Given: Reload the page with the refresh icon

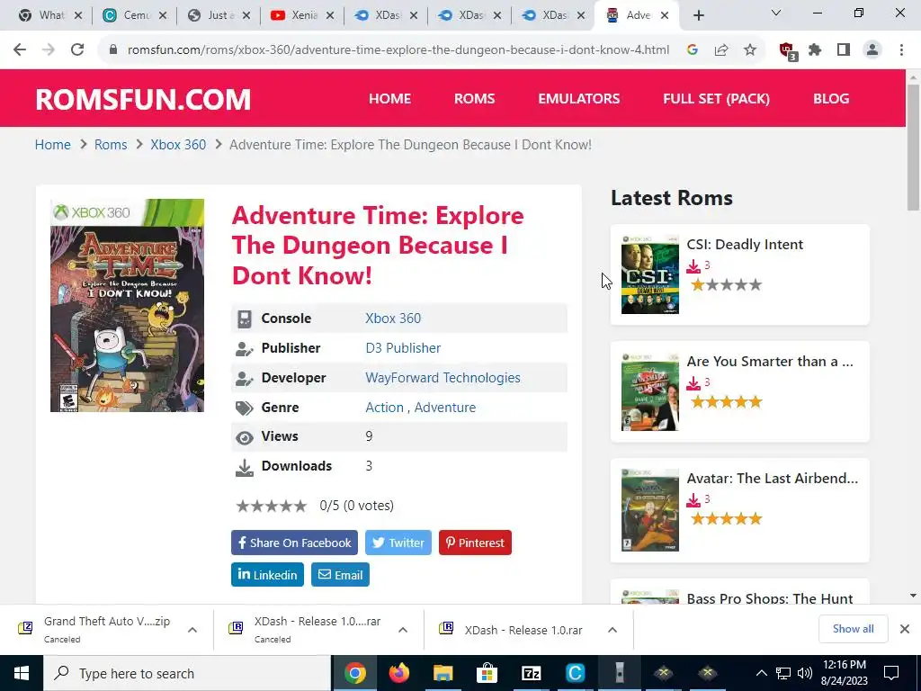Looking at the screenshot, I should [77, 50].
